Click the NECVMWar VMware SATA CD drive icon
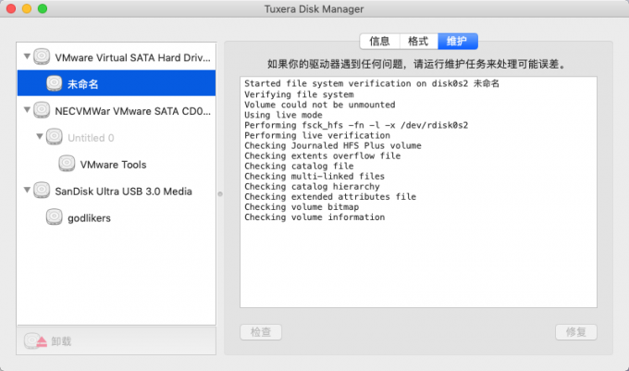Screen dimensions: 629x371 [x=42, y=110]
